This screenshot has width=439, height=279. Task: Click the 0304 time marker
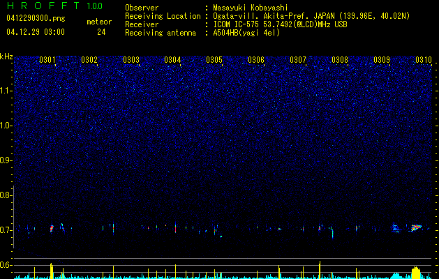click(x=172, y=60)
